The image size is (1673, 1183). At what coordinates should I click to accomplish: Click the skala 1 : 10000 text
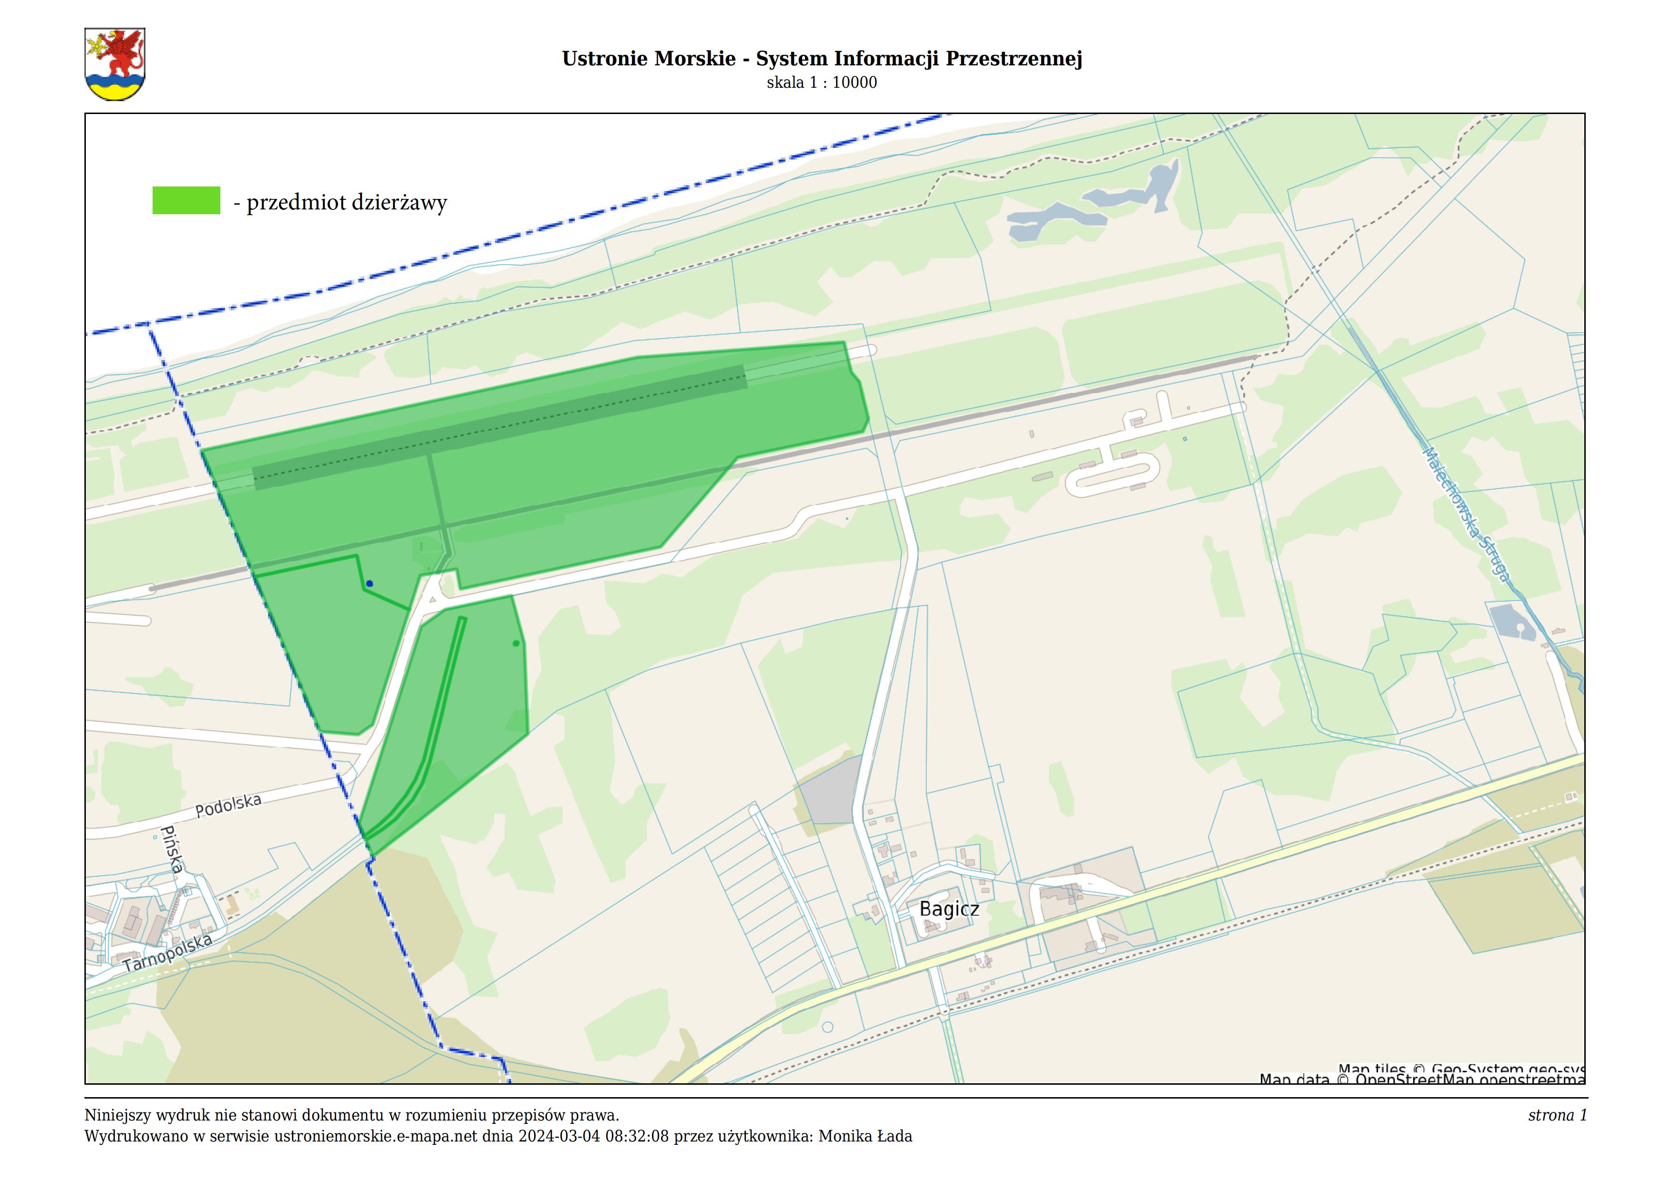pos(822,83)
